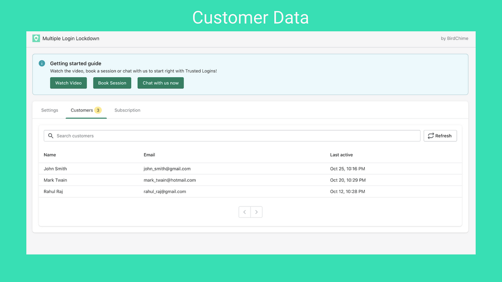Click the by BirdChime link

[455, 38]
